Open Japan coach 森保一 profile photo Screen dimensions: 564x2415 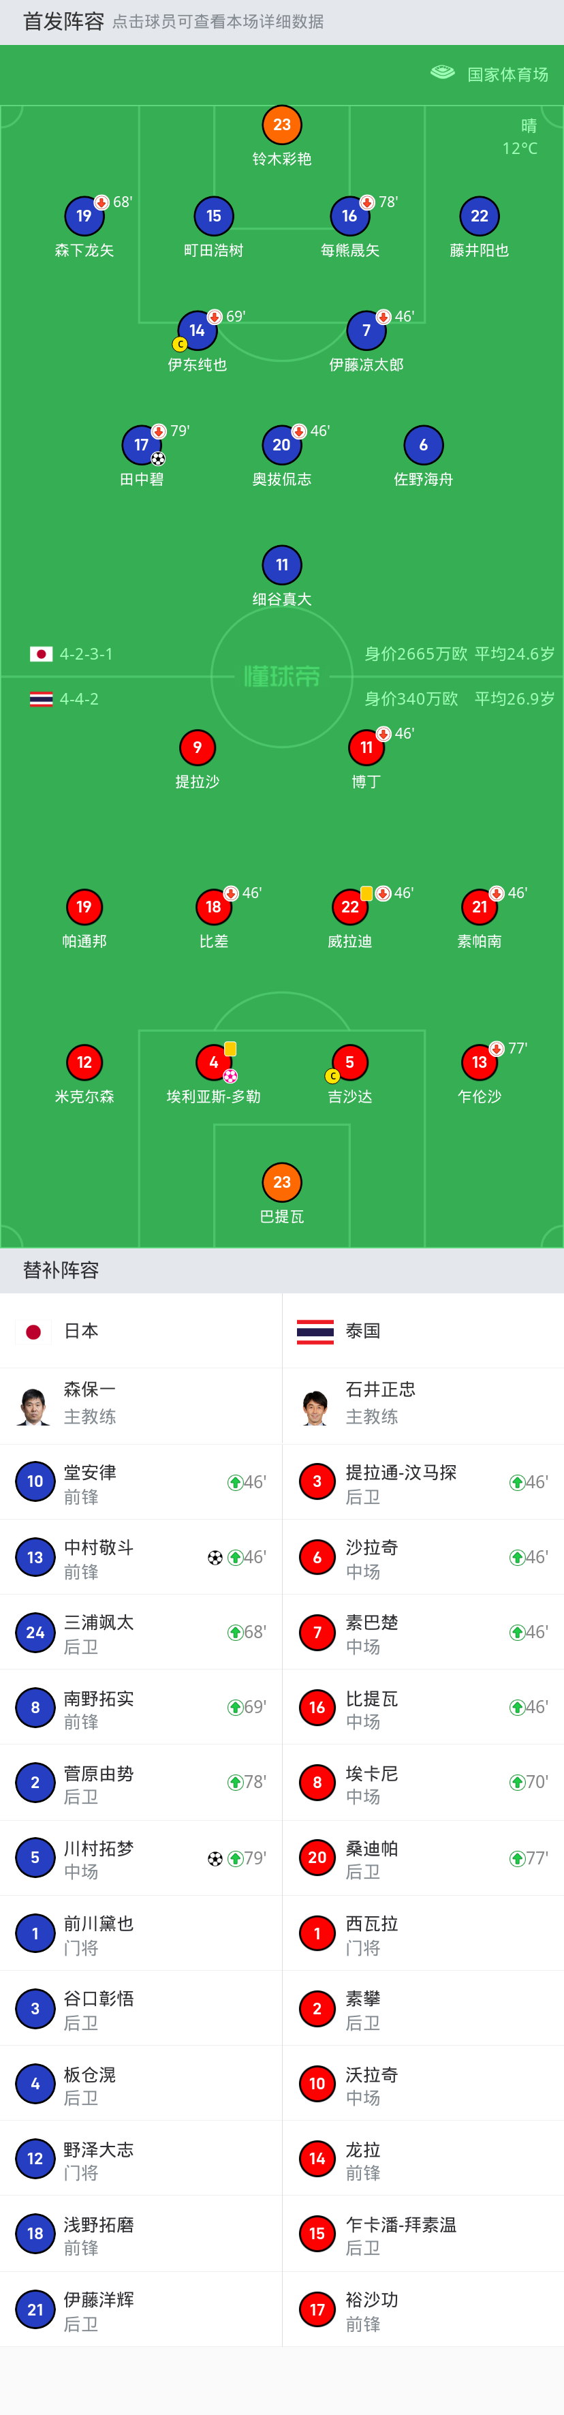(34, 1406)
